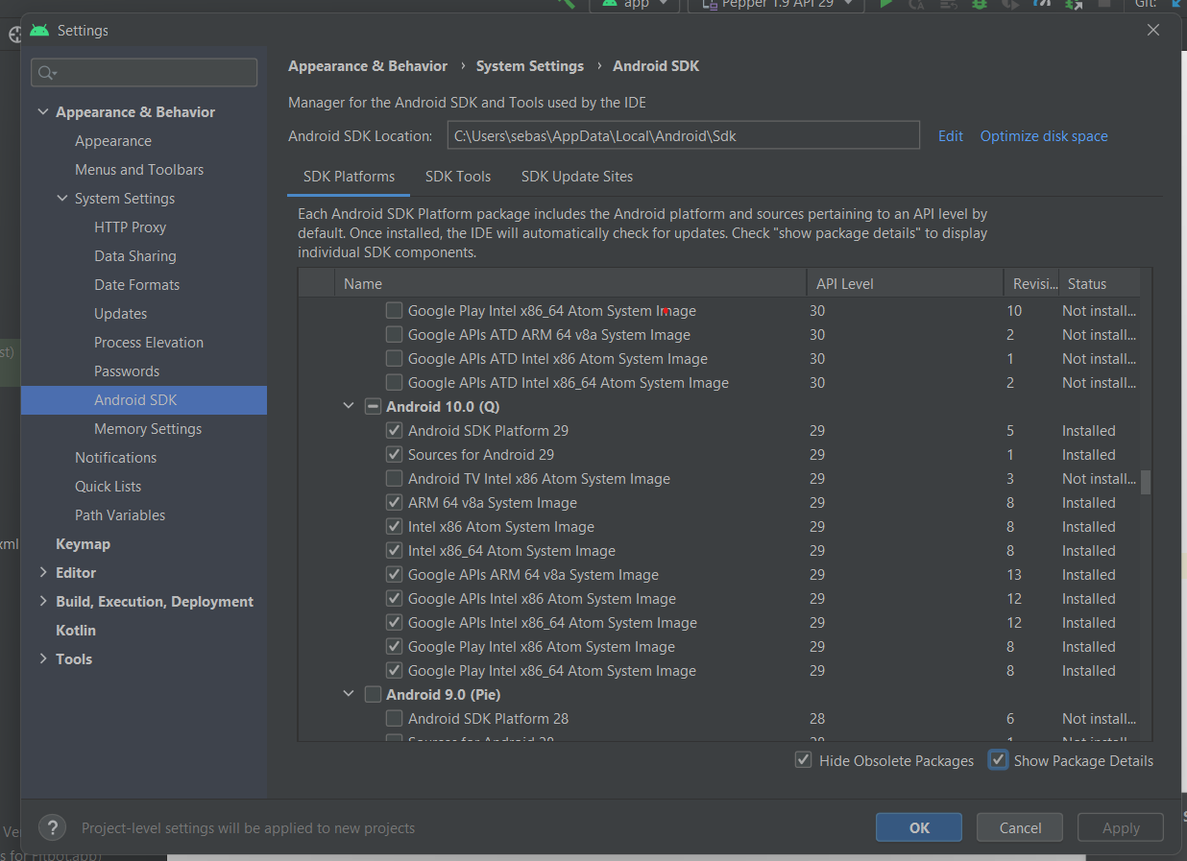This screenshot has width=1187, height=861.
Task: Click the Apply button
Action: (1121, 827)
